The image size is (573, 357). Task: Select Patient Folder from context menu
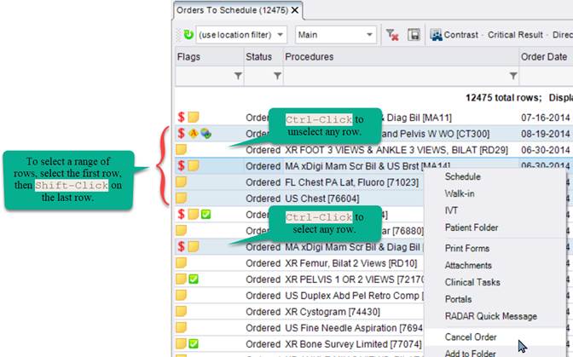(472, 227)
